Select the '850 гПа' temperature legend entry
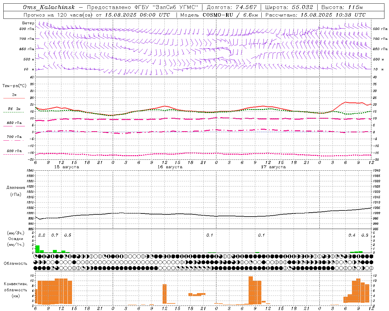This screenshot has height=311, width=389. click(x=14, y=123)
